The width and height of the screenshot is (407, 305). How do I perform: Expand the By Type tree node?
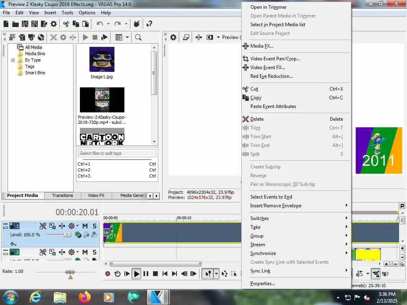pyautogui.click(x=13, y=60)
